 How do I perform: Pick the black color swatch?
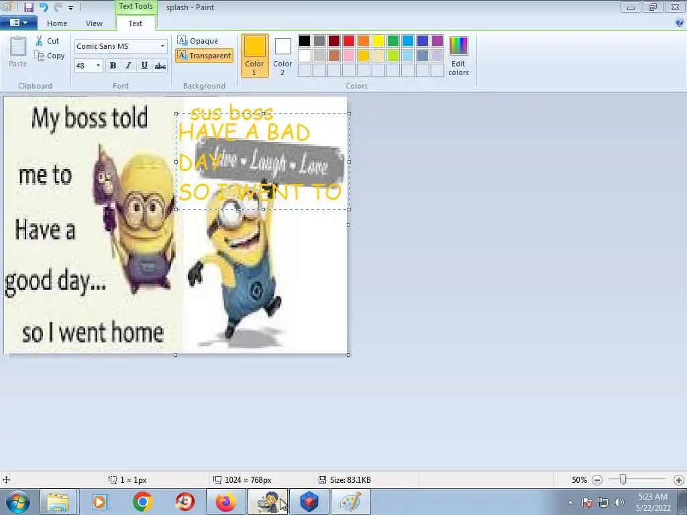[305, 41]
